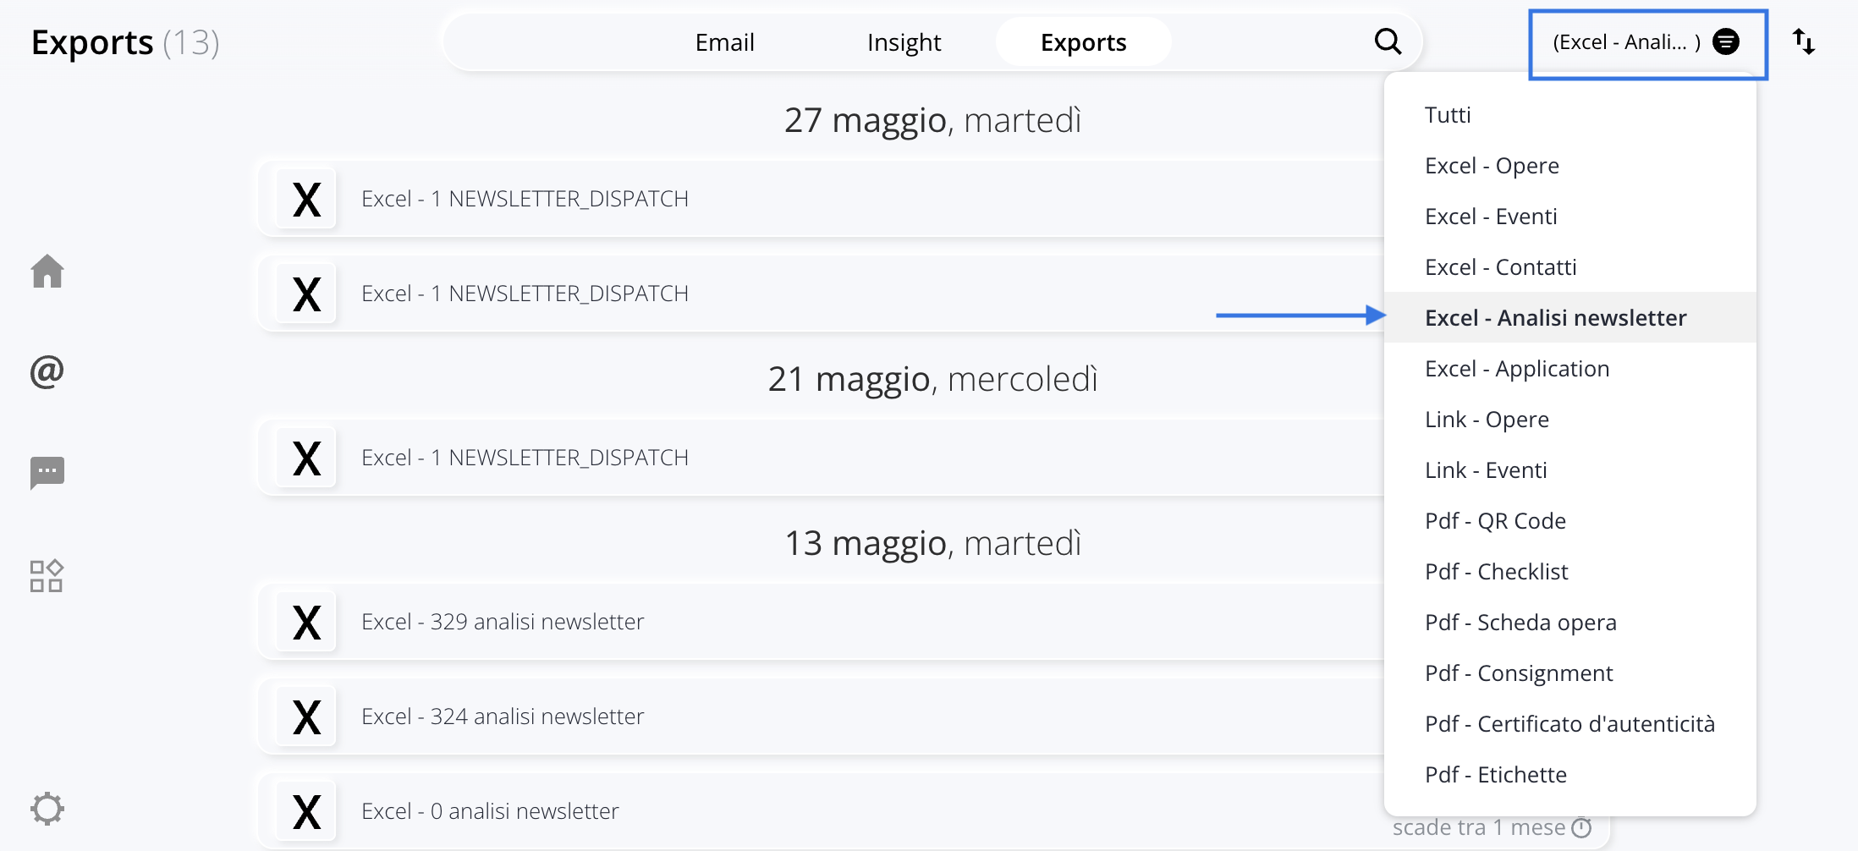Viewport: 1858px width, 851px height.
Task: Click the Excel icon for 329 analisi newsletter
Action: [x=305, y=622]
